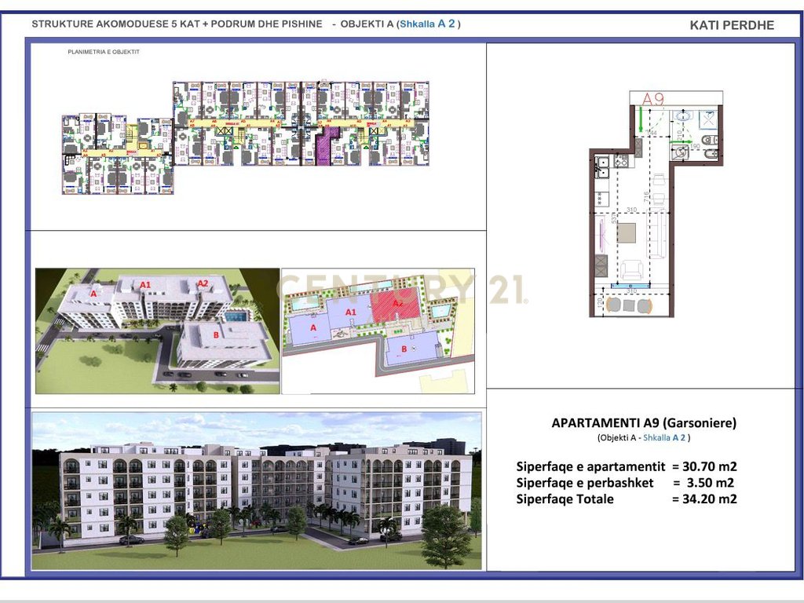Click the sink icon in the A9 kitchen area
The height and width of the screenshot is (603, 804).
click(x=603, y=165)
